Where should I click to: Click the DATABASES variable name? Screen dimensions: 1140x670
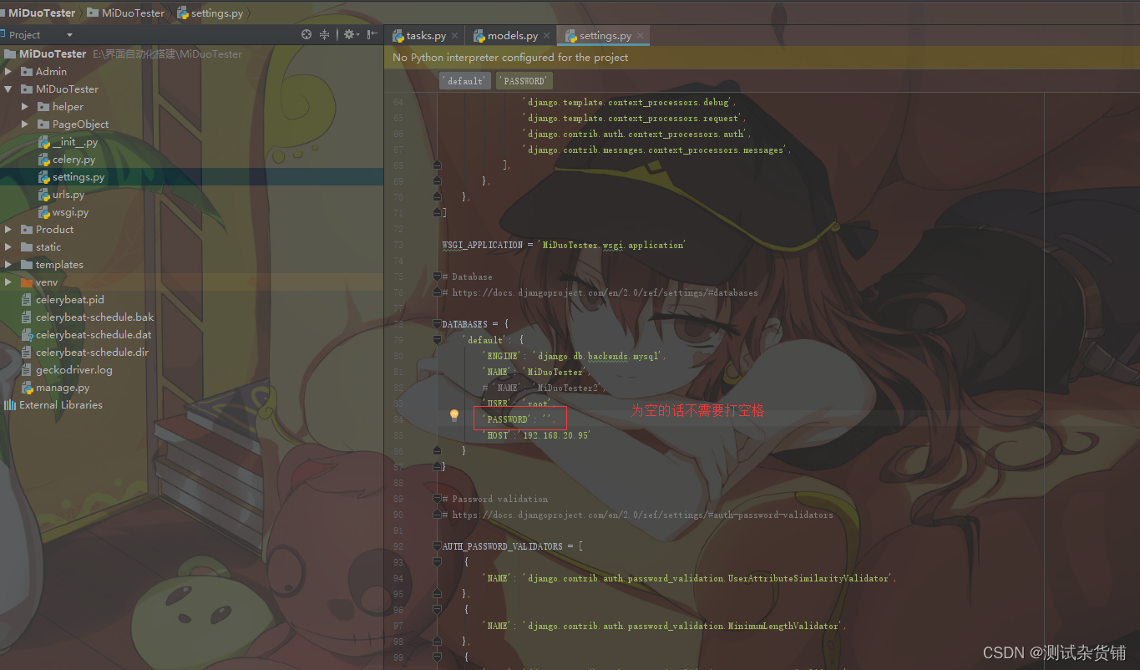(x=464, y=324)
